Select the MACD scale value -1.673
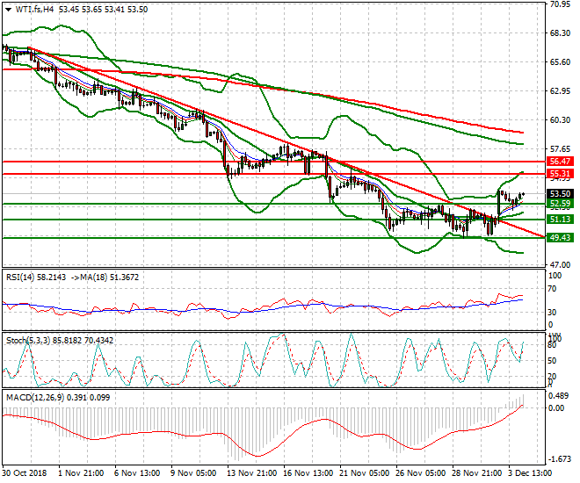580x483 pixels. coord(559,459)
